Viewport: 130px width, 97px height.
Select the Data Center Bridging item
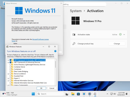click(x=21, y=71)
